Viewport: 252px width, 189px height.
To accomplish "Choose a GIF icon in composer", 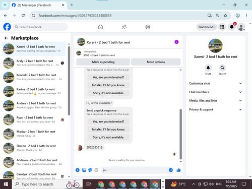I will [96, 170].
